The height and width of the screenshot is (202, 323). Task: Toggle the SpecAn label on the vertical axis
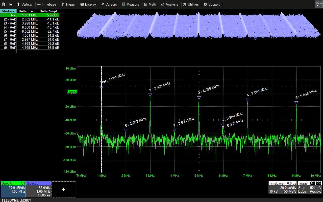tap(72, 91)
